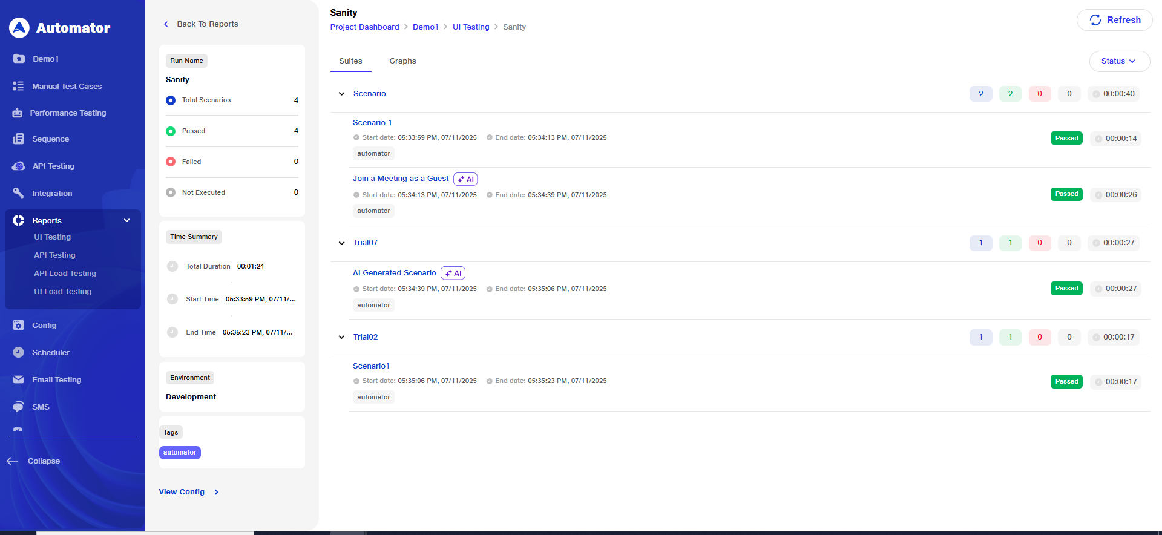Open the SMS chat bubble icon
This screenshot has height=535, width=1162.
tap(18, 407)
